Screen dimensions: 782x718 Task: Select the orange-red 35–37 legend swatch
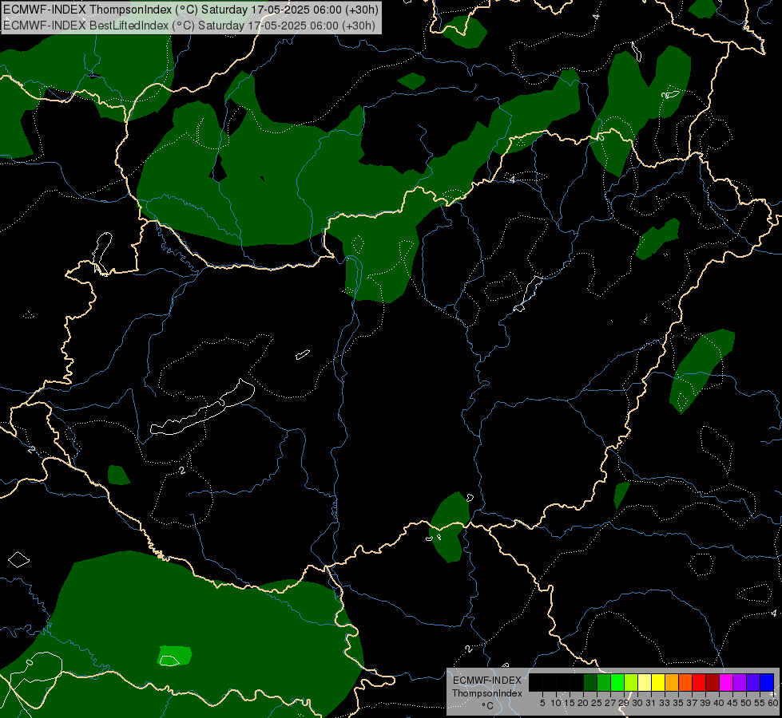(685, 682)
